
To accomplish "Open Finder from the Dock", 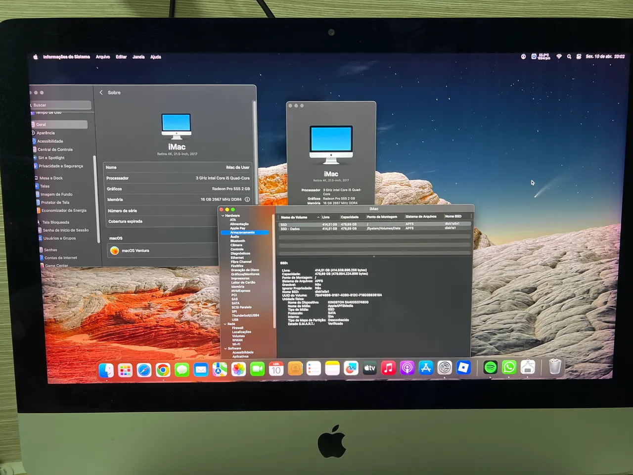I will pyautogui.click(x=106, y=370).
